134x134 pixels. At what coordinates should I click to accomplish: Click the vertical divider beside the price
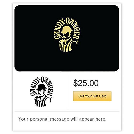pos(67,91)
